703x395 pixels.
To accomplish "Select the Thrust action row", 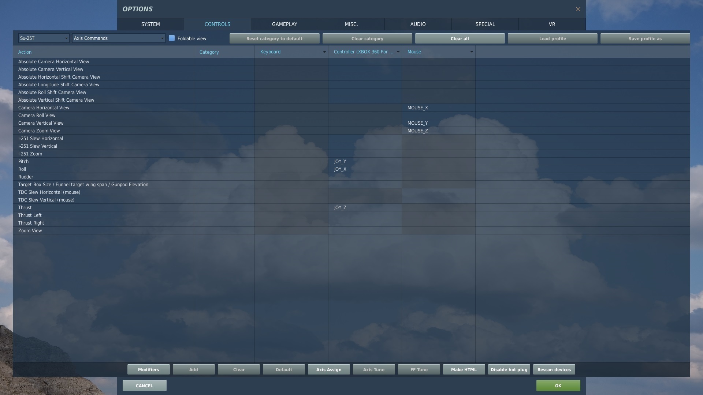I will pos(103,207).
